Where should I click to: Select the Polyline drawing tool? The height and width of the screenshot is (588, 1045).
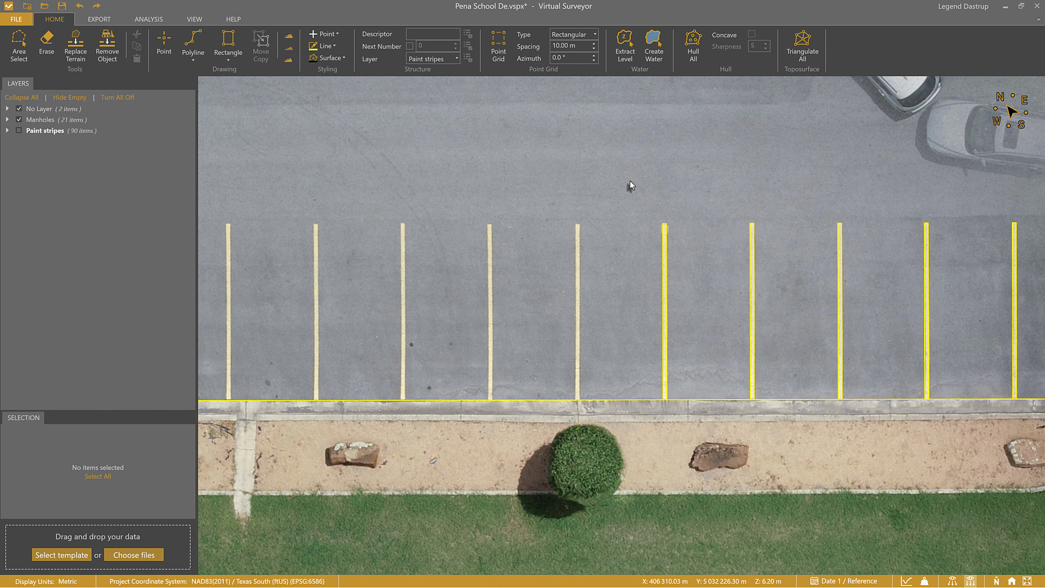193,44
